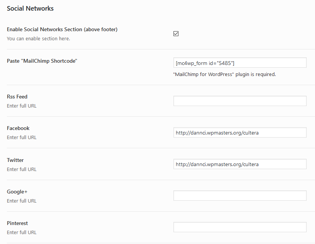Click "Enter full URL" hint under Pinterest
The width and height of the screenshot is (315, 244).
point(22,232)
